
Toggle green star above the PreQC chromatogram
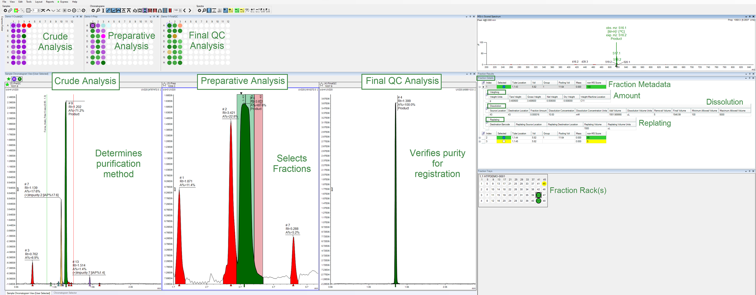pos(8,79)
